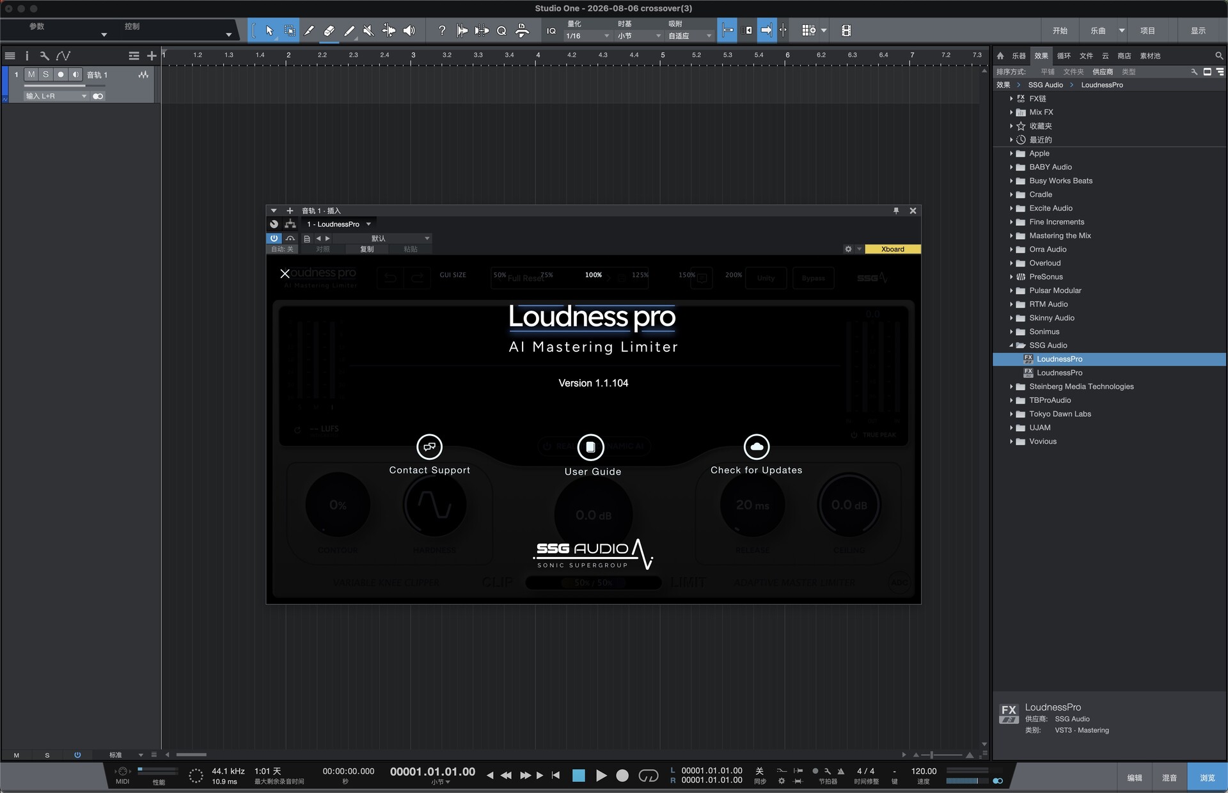The image size is (1228, 793).
Task: Open the snap 自适应 dropdown
Action: click(x=689, y=36)
